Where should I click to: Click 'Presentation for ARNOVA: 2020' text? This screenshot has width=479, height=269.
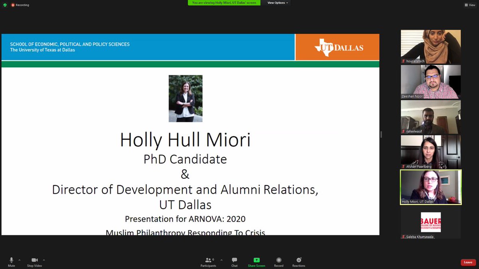[185, 219]
